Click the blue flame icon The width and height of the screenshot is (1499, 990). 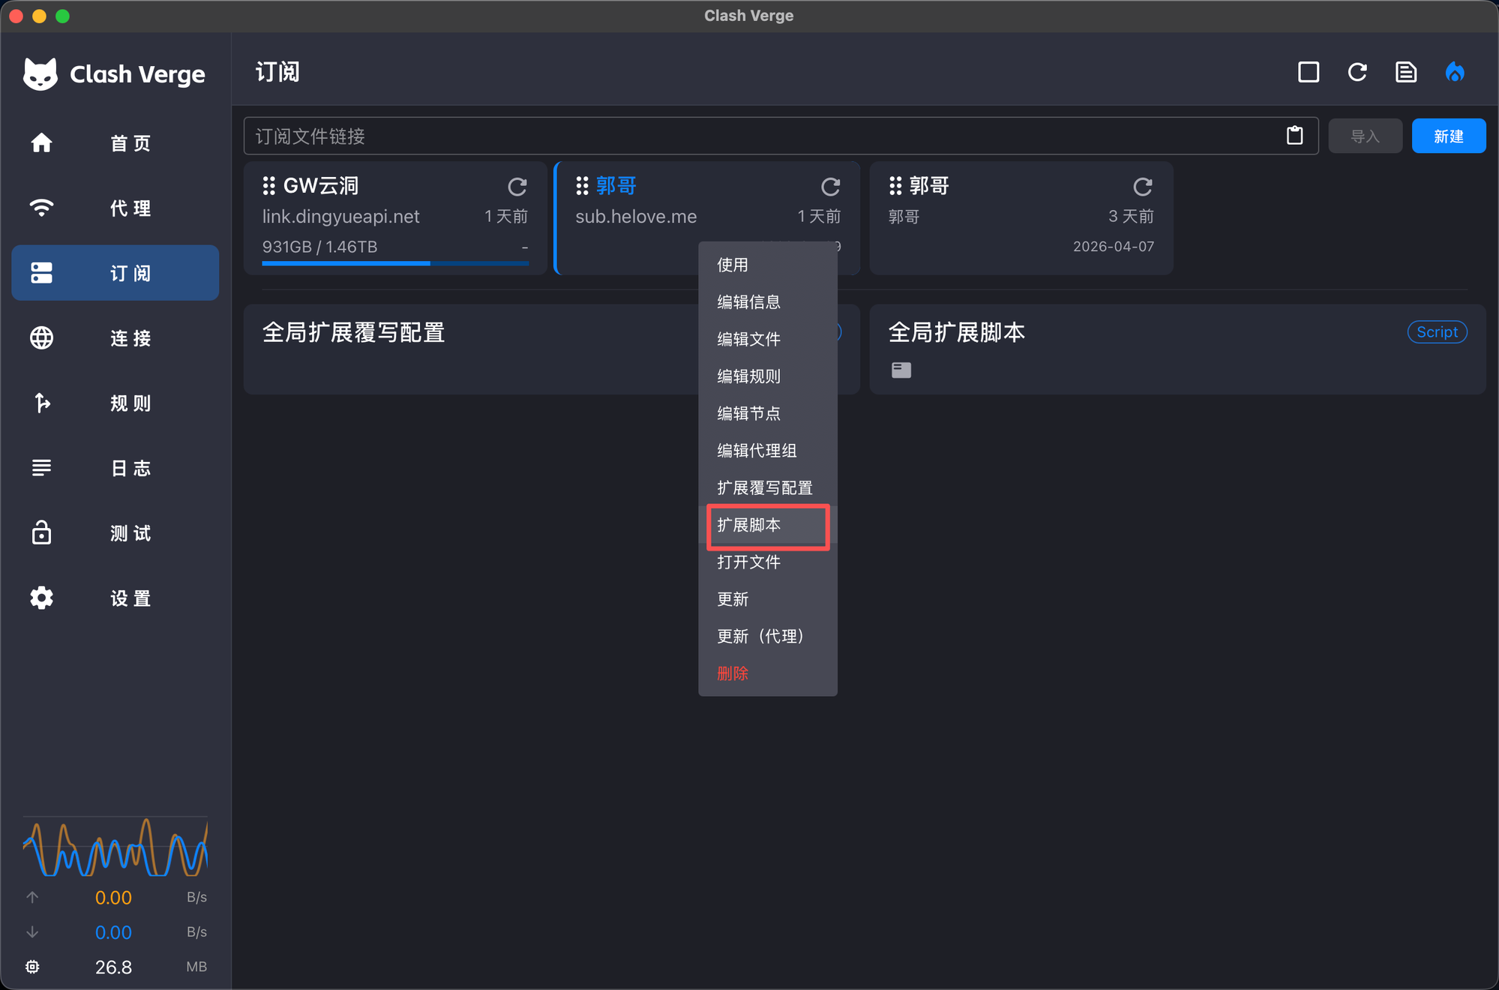tap(1455, 72)
